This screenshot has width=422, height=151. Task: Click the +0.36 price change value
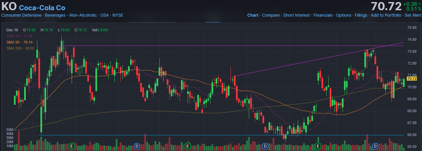410,4
